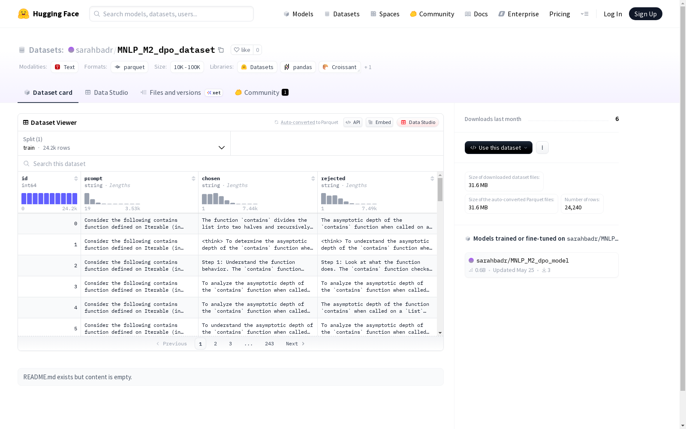Viewport: 686px width, 429px height.
Task: Open the API button in Dataset Viewer
Action: (353, 122)
